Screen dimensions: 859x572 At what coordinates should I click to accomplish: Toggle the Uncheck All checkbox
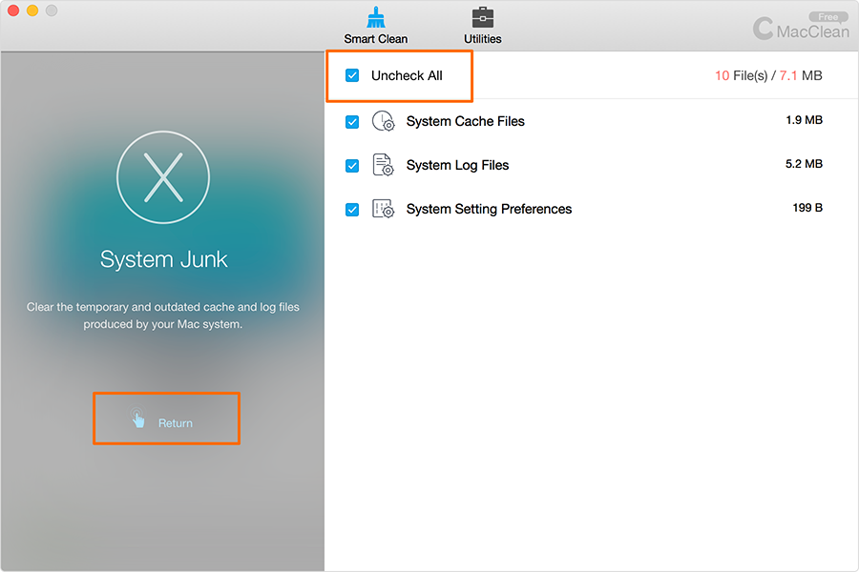pos(352,75)
